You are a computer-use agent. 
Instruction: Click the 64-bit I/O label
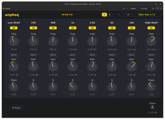[x=67, y=15]
